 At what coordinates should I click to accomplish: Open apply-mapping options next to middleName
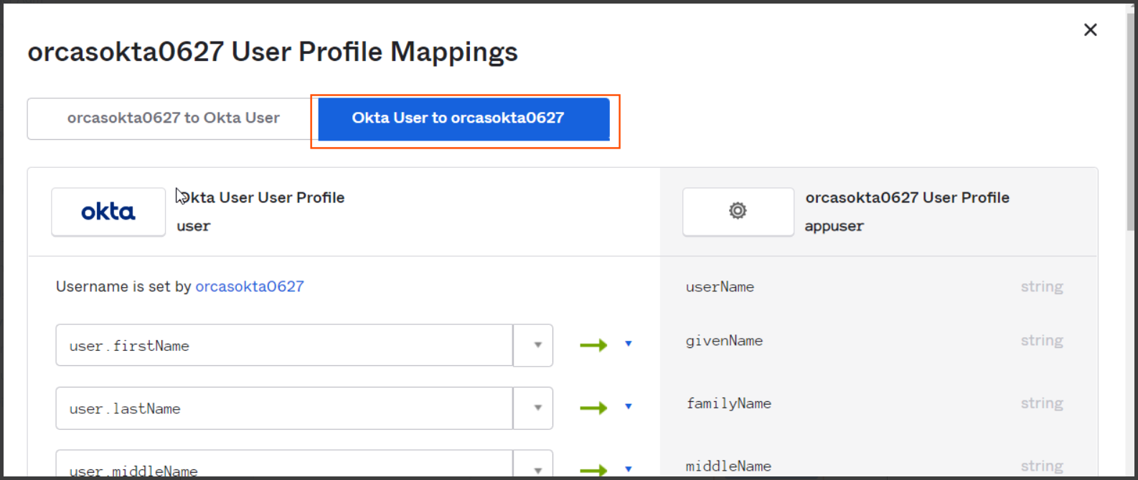pos(629,469)
